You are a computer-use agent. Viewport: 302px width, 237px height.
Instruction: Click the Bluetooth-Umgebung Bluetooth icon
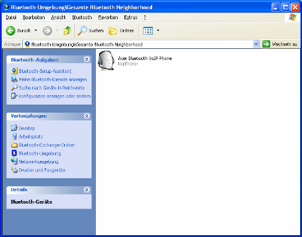tap(14, 153)
